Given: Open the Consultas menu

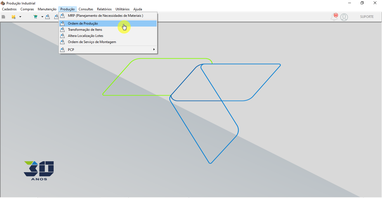Looking at the screenshot, I should [x=86, y=9].
